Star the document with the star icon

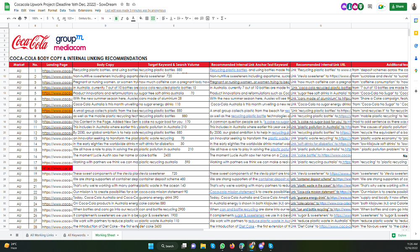tap(122, 4)
